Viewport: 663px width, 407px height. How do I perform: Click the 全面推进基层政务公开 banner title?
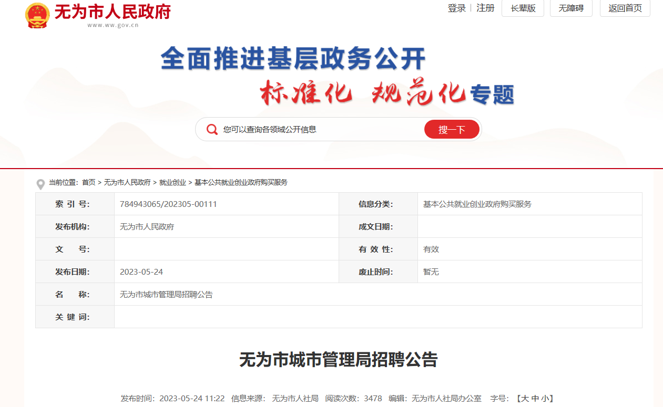(293, 58)
